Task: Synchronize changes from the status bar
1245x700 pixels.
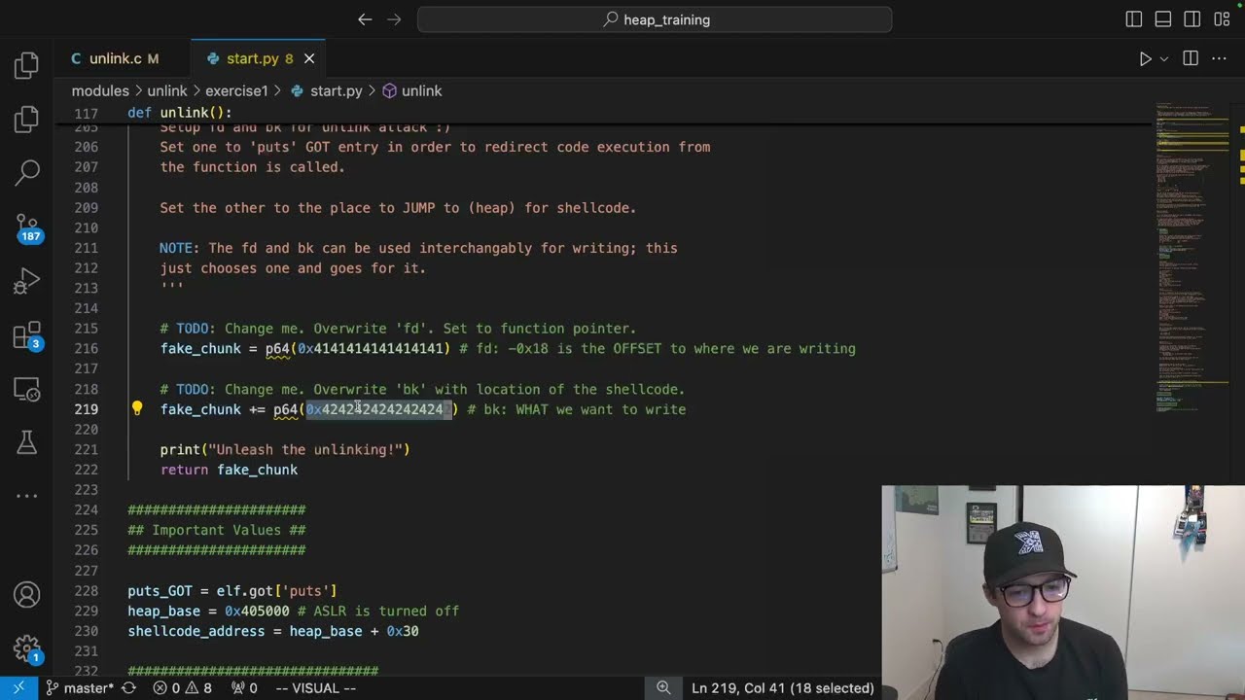Action: [x=128, y=688]
